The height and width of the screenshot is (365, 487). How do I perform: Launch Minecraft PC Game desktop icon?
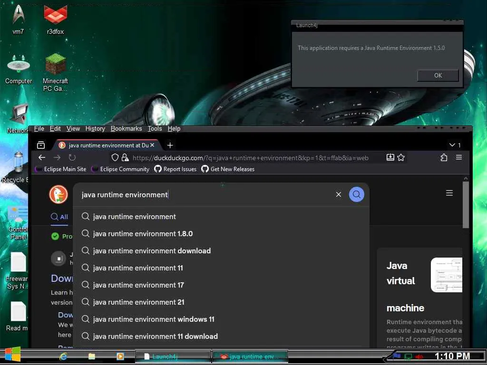(55, 72)
